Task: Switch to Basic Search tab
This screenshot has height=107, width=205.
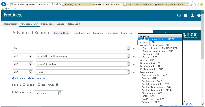Action: [11, 24]
